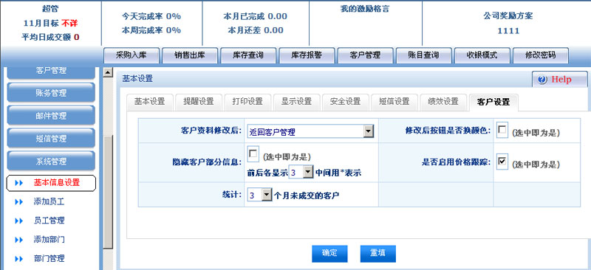Open 库存查询 in top navigation
Screen dimensions: 591x270
[x=248, y=55]
